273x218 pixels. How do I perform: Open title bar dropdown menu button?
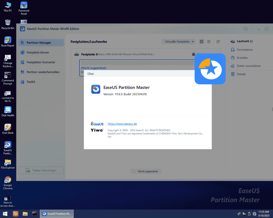tap(246, 29)
